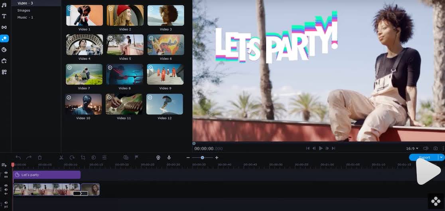Select the highlighted blue Effects sidebar icon

[x=4, y=39]
